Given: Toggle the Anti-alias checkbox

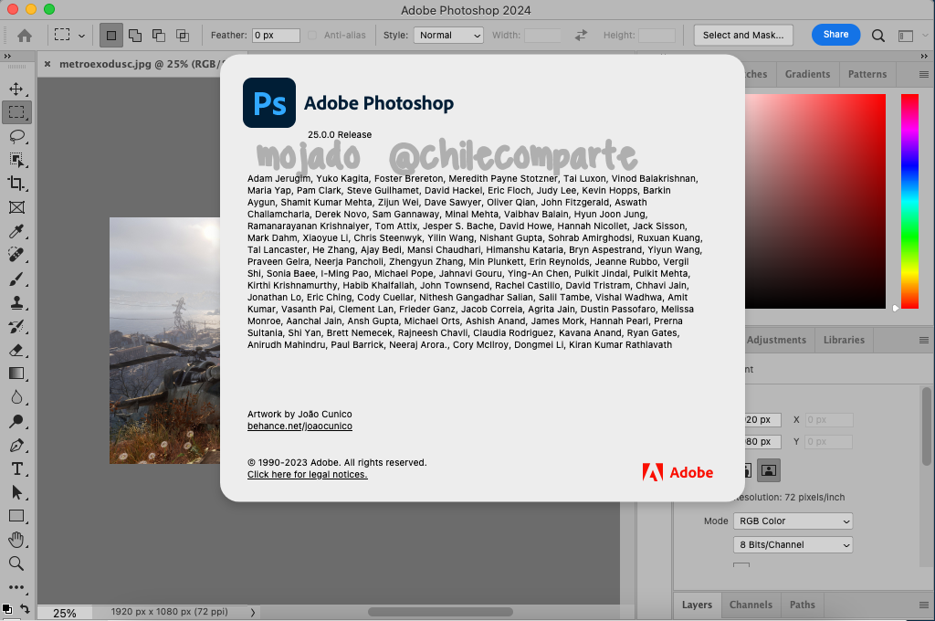Looking at the screenshot, I should click(x=312, y=36).
